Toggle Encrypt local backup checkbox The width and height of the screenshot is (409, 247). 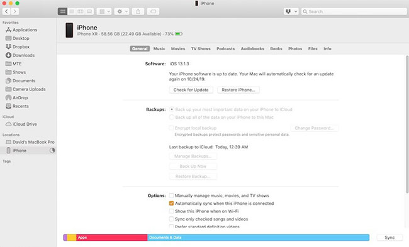171,128
